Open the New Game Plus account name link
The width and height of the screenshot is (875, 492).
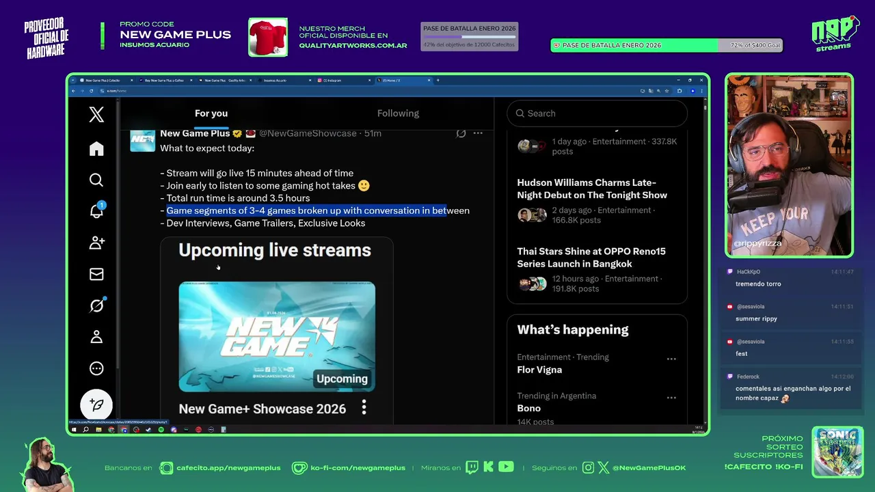[195, 134]
